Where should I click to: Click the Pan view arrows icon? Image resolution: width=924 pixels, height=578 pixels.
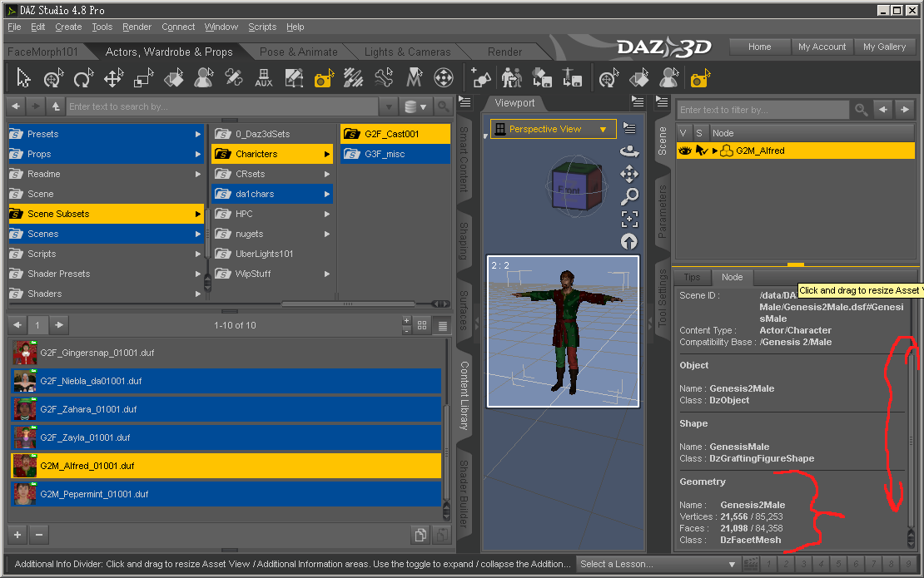tap(629, 174)
